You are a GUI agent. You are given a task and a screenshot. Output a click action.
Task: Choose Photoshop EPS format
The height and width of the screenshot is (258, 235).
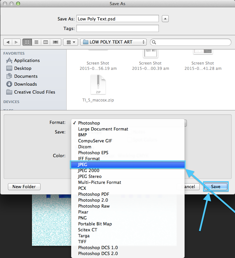128,153
